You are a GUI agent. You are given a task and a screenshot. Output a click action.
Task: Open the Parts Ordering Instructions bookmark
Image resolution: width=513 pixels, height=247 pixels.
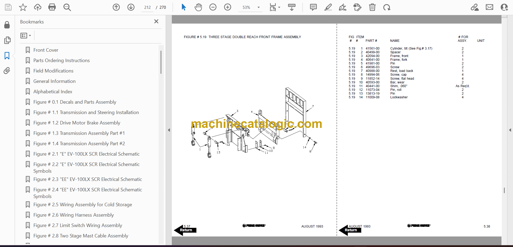(61, 60)
